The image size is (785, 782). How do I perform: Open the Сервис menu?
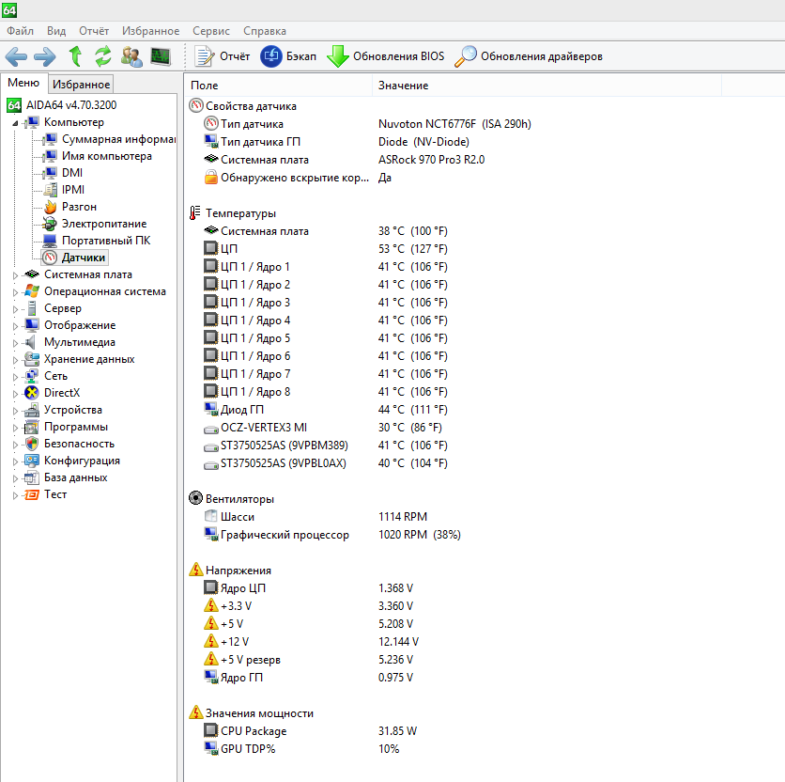(211, 31)
